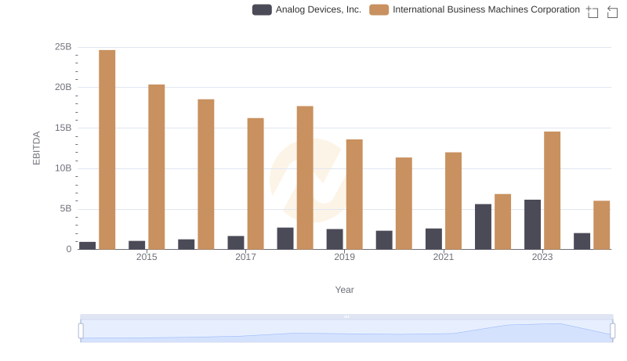627x361 pixels.
Task: Toggle International Business Machines Corporation legend series
Action: click(474, 9)
